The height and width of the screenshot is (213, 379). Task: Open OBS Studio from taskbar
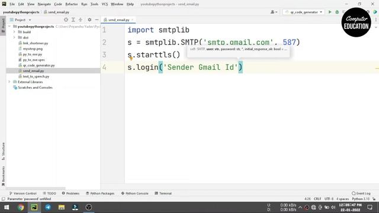coord(89,207)
